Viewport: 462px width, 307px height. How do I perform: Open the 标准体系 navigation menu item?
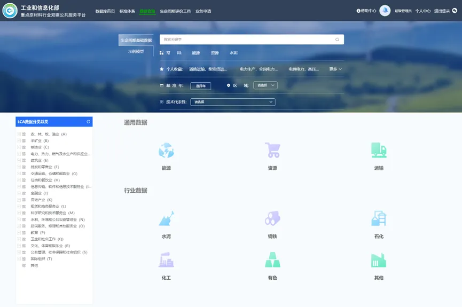[127, 11]
